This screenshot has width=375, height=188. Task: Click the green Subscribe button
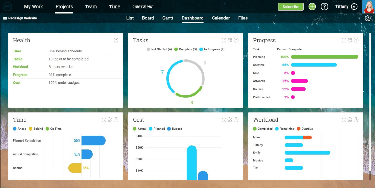point(291,7)
